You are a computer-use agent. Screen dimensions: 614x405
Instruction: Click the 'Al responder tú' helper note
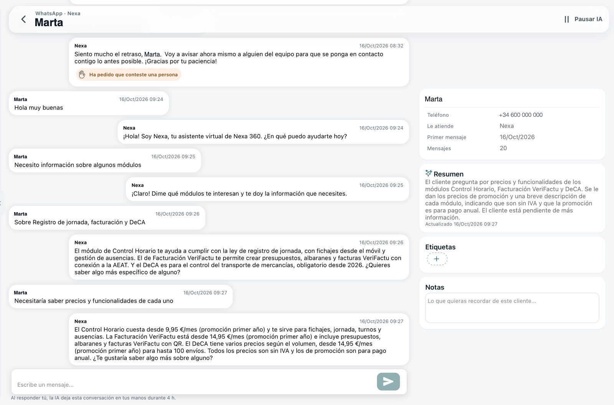click(x=93, y=398)
